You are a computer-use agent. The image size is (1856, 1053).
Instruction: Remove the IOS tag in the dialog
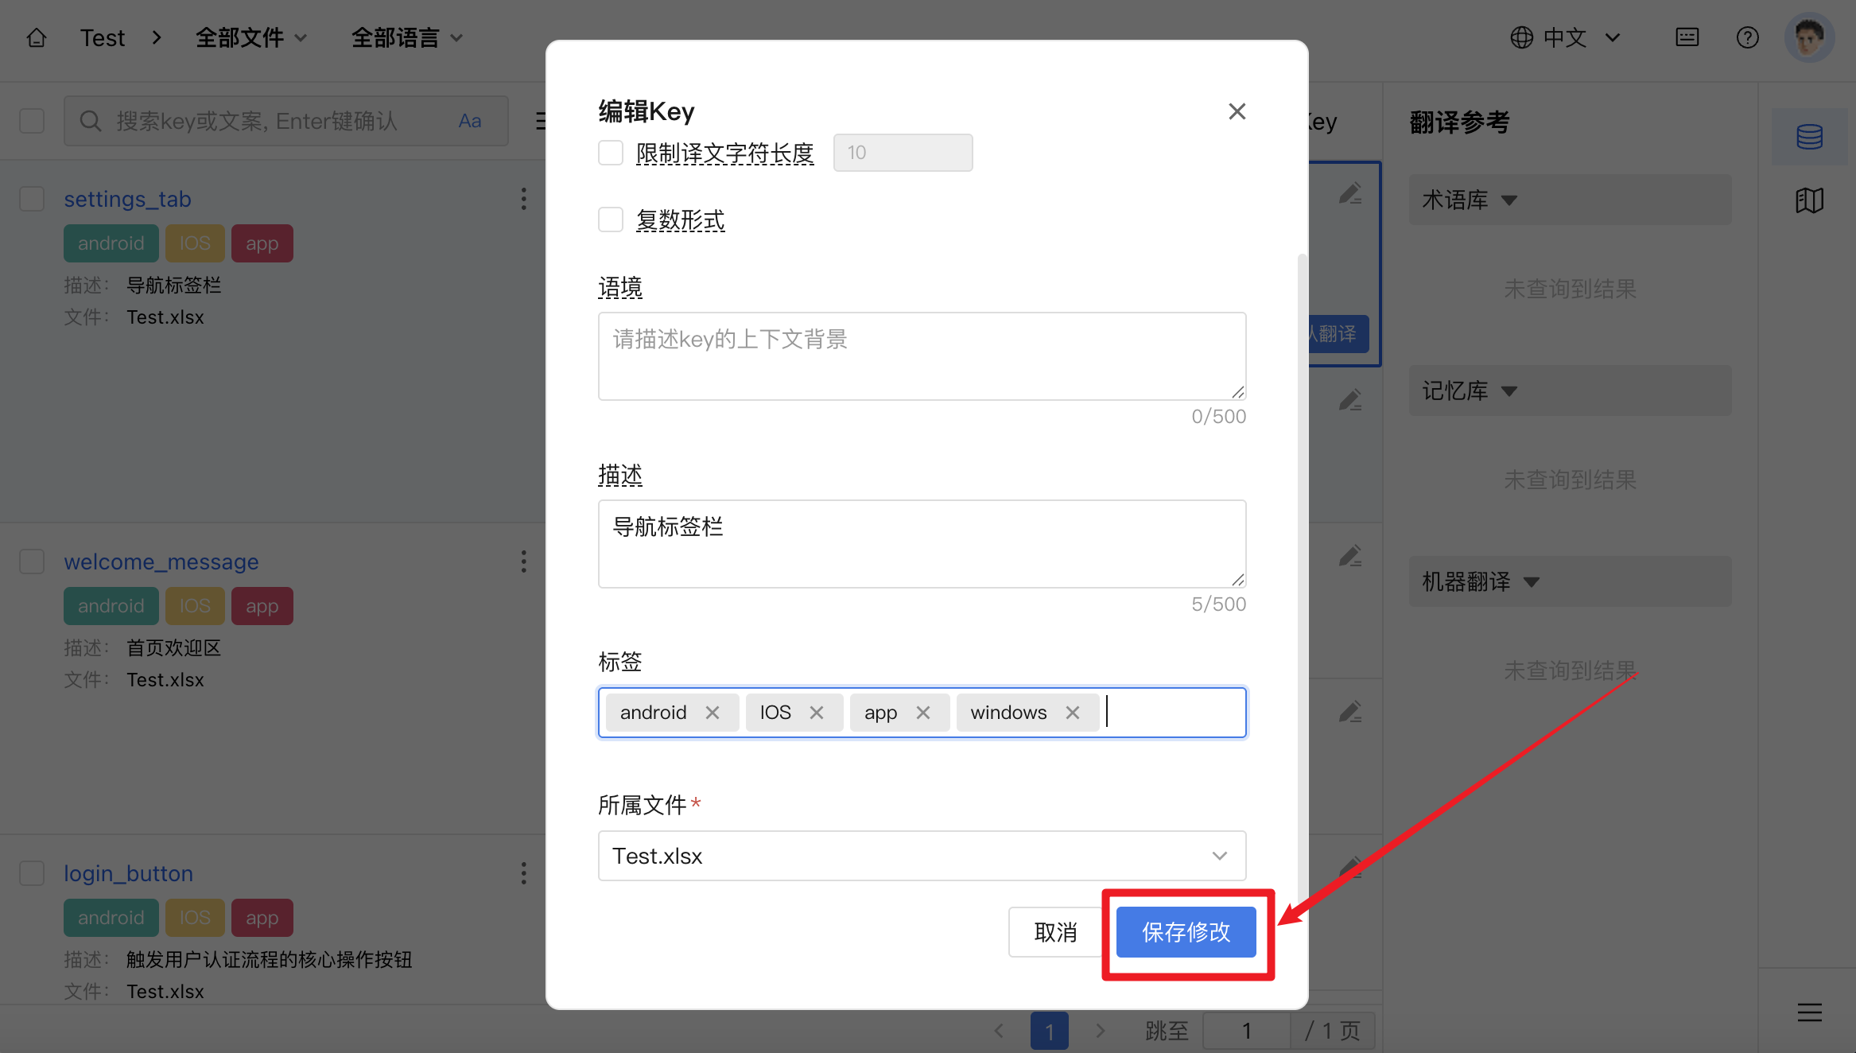tap(817, 713)
